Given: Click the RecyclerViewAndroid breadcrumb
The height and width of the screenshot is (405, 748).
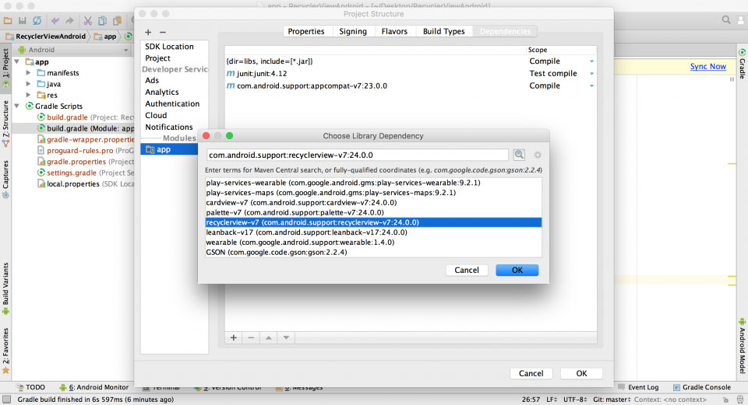Looking at the screenshot, I should pos(46,37).
